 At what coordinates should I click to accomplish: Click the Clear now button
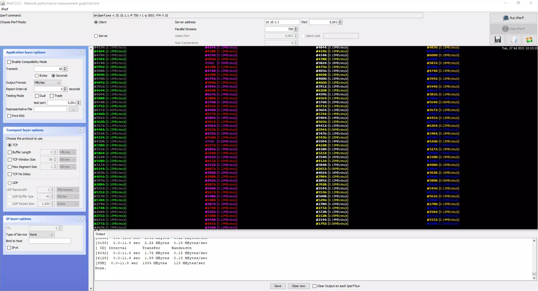pyautogui.click(x=298, y=286)
